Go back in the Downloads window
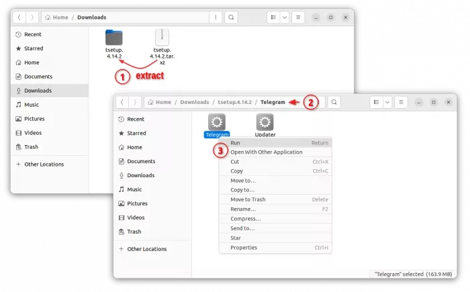Screen dimensions: 470x292 point(19,17)
